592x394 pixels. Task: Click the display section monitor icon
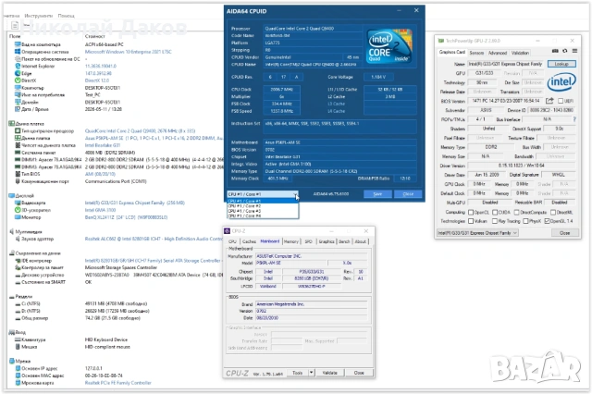point(11,196)
